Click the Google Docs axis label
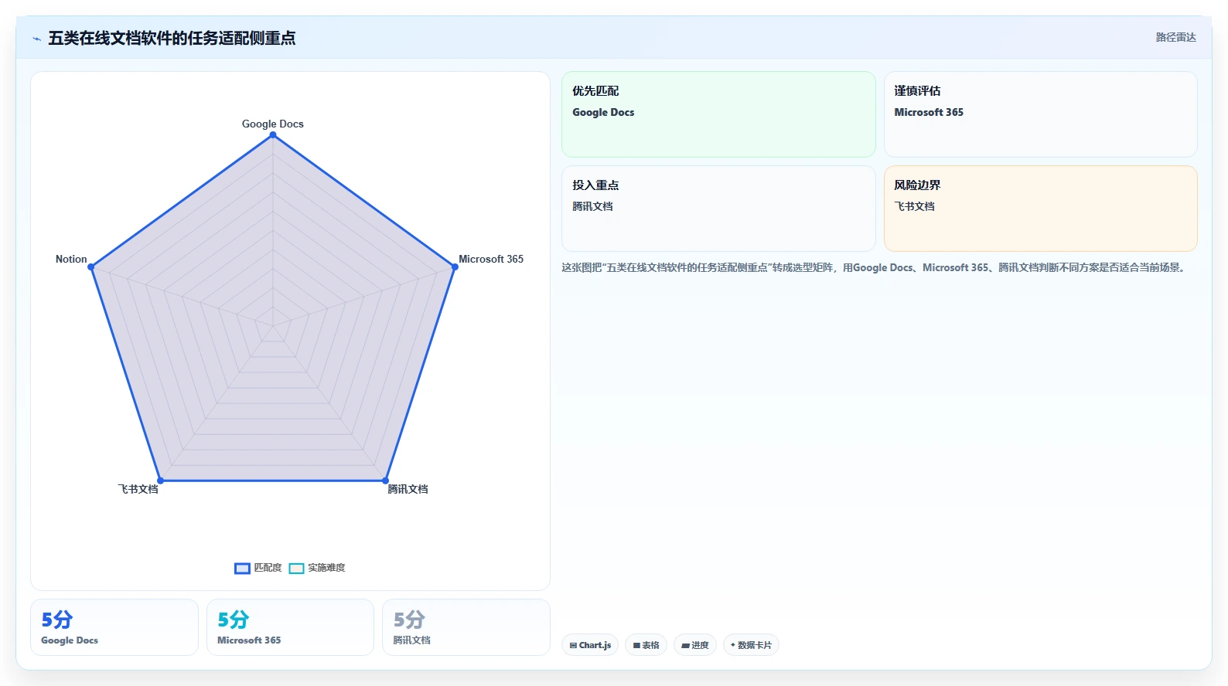1228x686 pixels. [273, 124]
